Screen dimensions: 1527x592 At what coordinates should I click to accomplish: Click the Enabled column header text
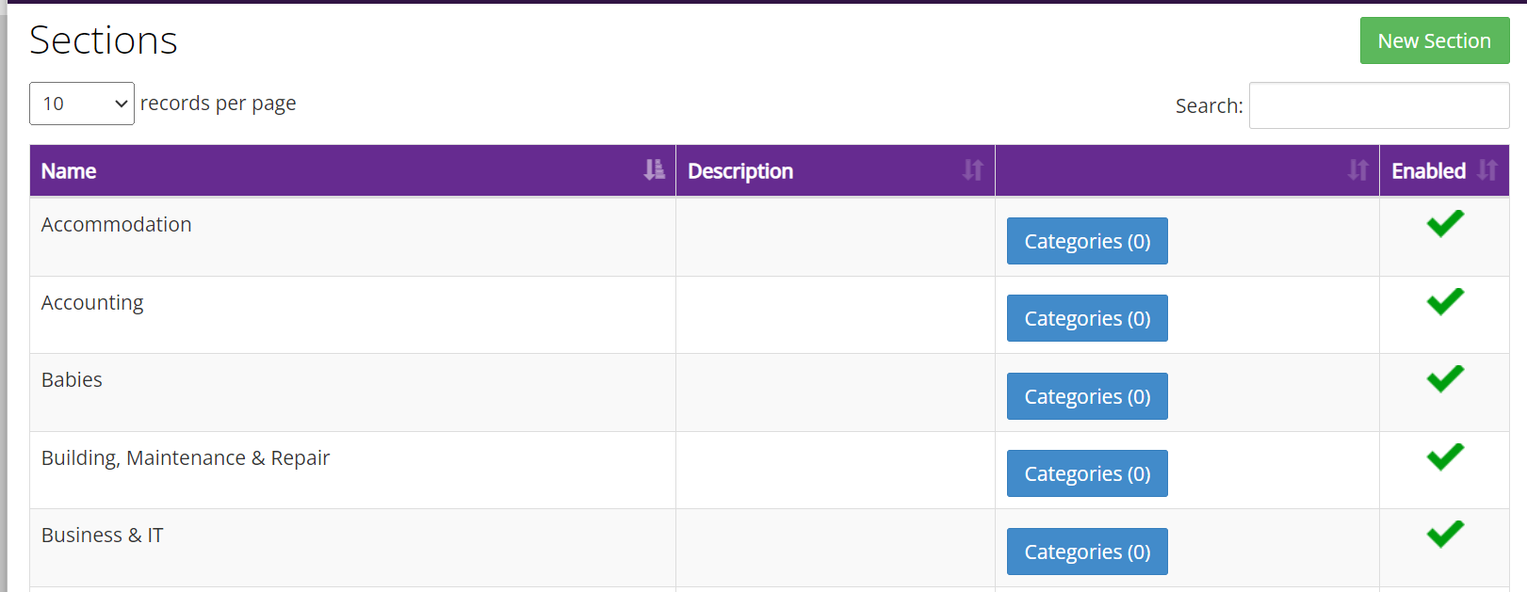click(x=1428, y=171)
